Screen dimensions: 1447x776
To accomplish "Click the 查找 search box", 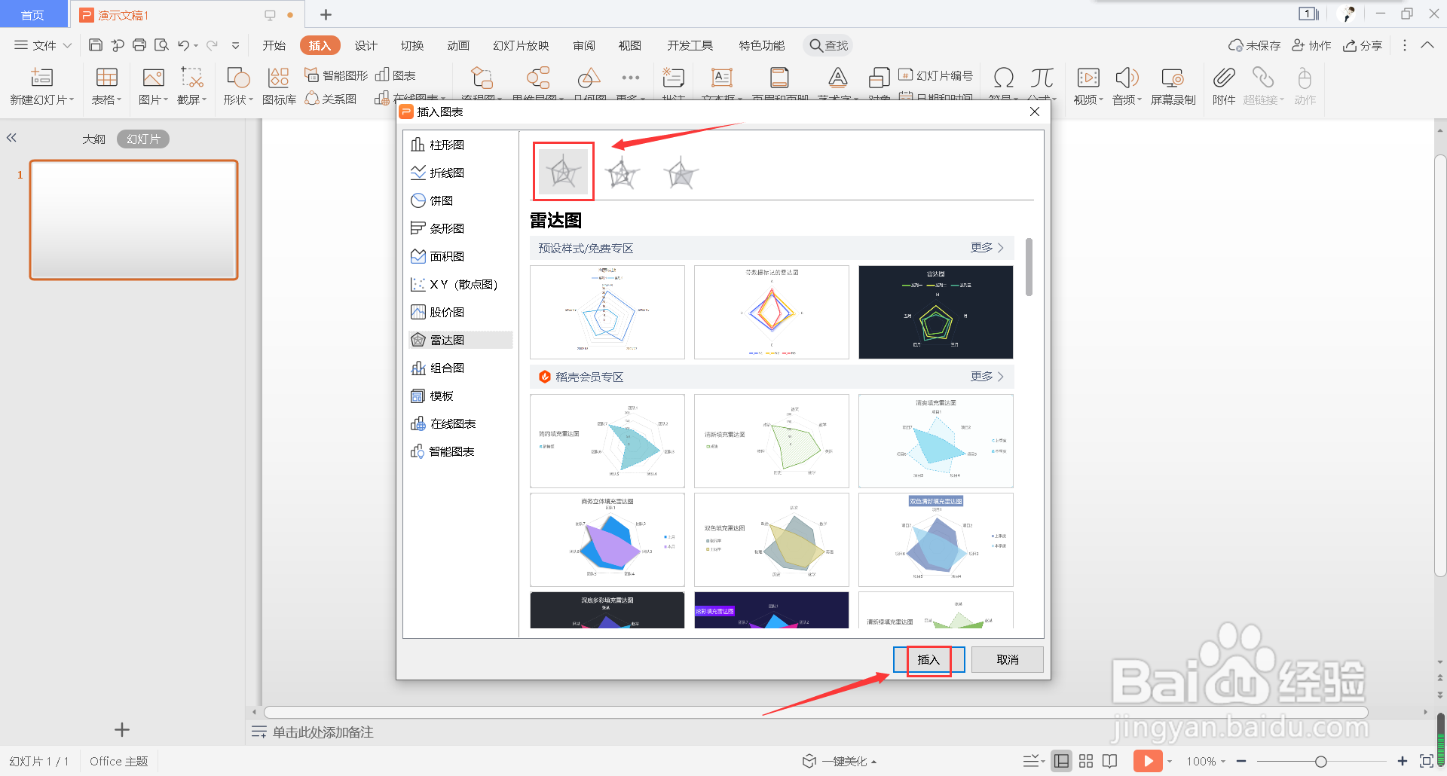I will tap(828, 45).
